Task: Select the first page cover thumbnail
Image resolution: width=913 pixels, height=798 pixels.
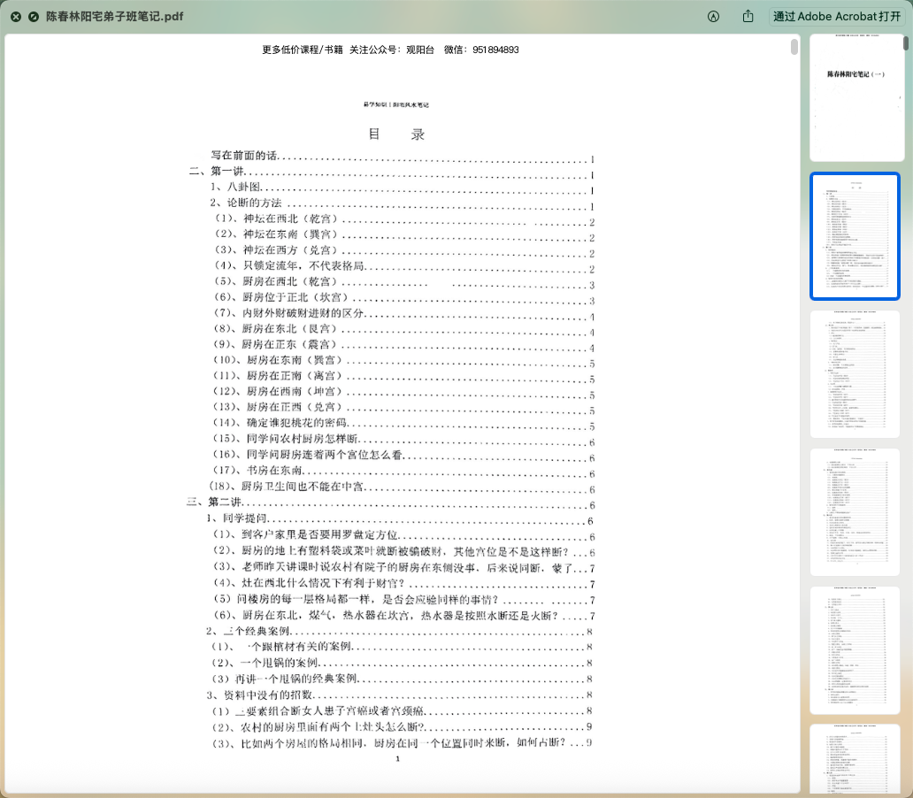Action: [x=855, y=97]
